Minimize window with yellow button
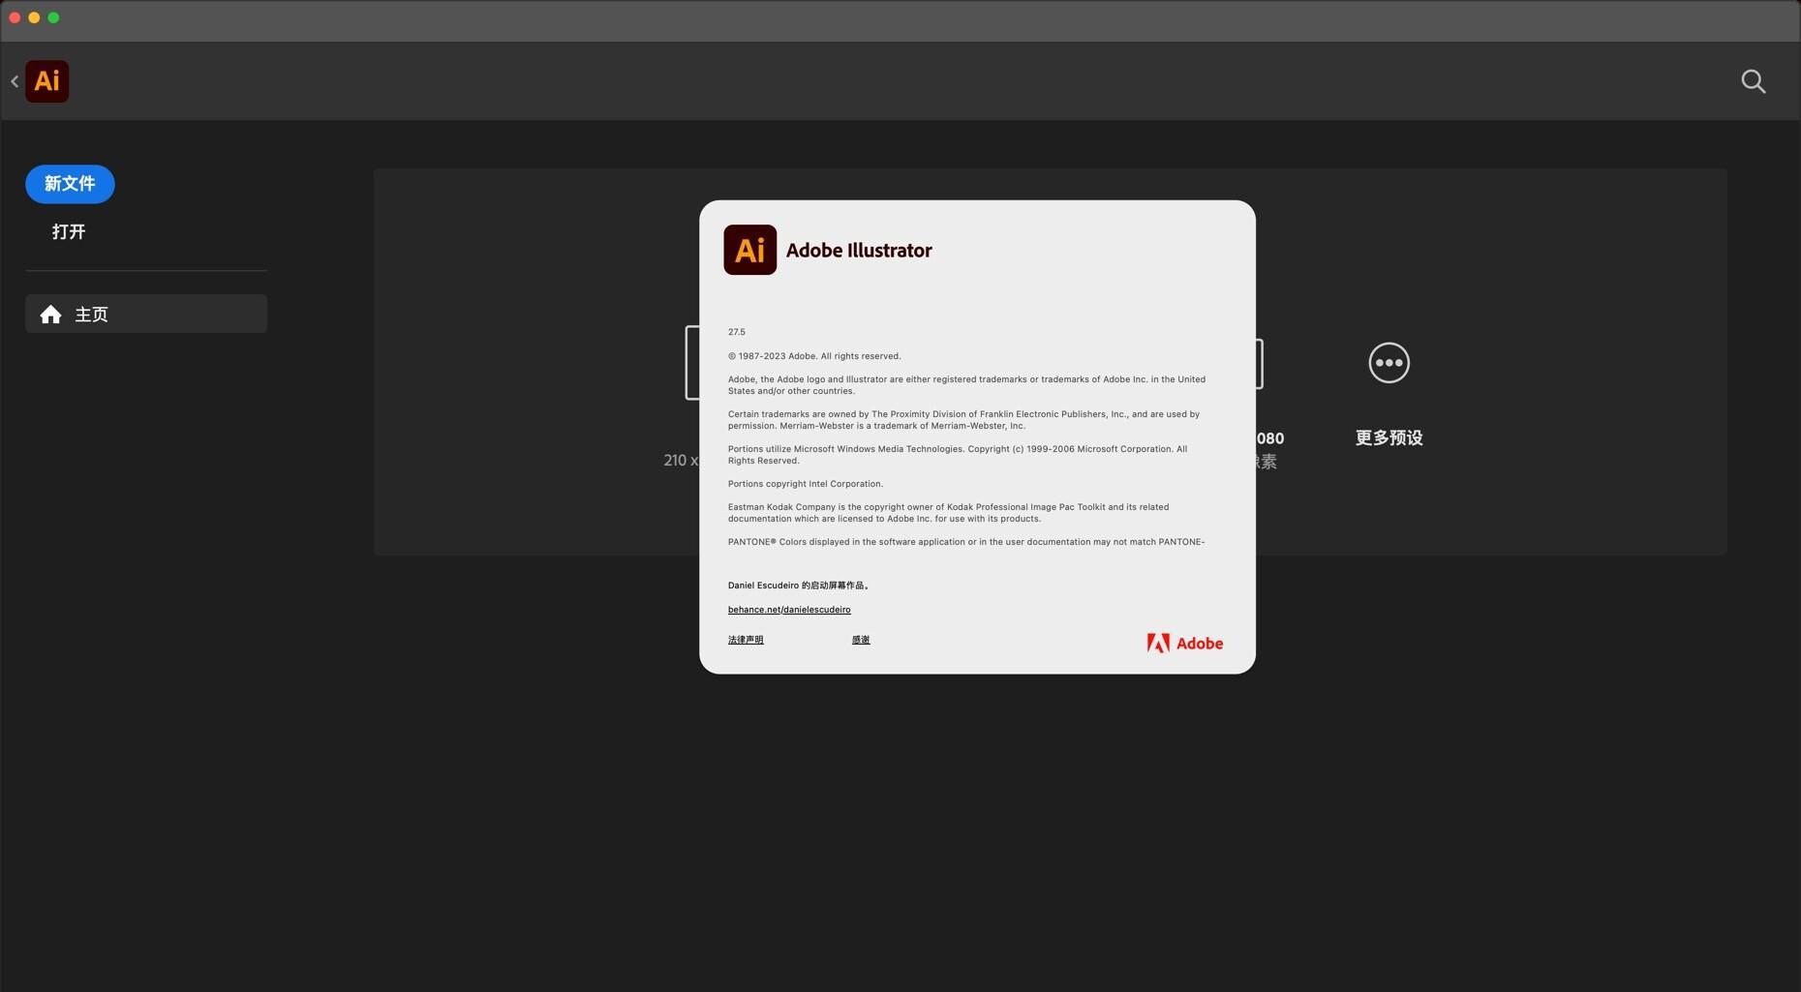The width and height of the screenshot is (1801, 992). tap(34, 17)
